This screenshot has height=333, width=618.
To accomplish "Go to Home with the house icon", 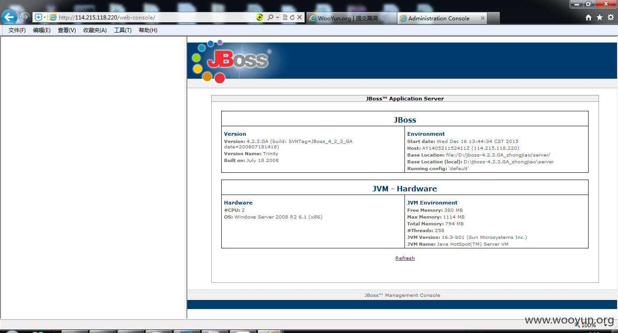I will click(x=589, y=18).
